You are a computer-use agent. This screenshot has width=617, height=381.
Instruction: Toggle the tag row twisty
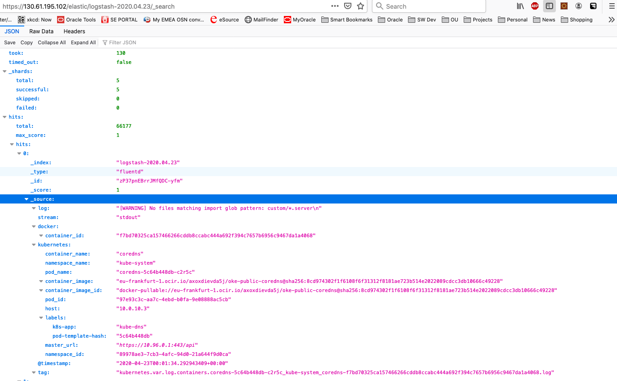coord(34,373)
